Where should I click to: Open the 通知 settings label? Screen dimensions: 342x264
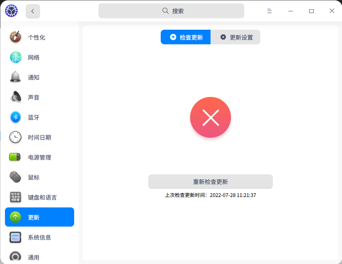pos(34,78)
